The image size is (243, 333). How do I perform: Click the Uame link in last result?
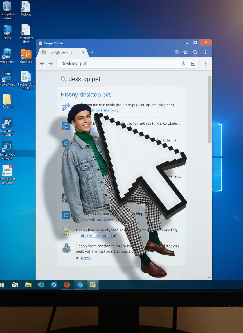[x=86, y=258]
